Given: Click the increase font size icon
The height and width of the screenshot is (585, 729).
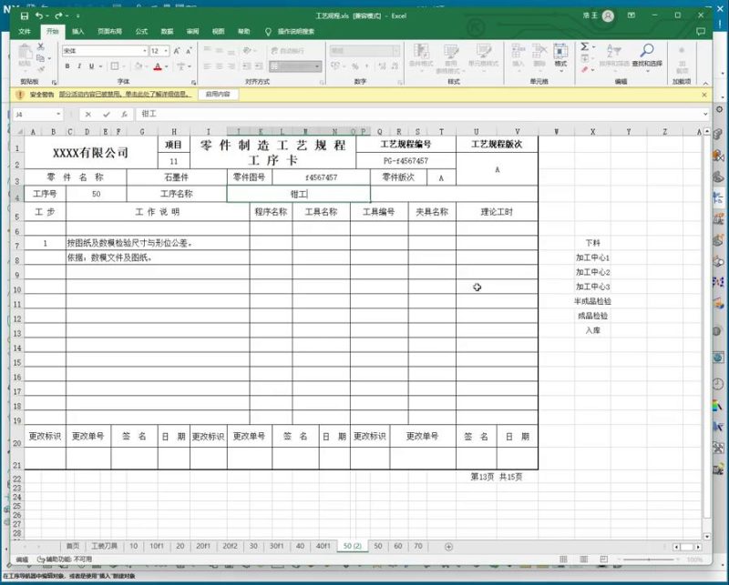Looking at the screenshot, I should (x=178, y=51).
